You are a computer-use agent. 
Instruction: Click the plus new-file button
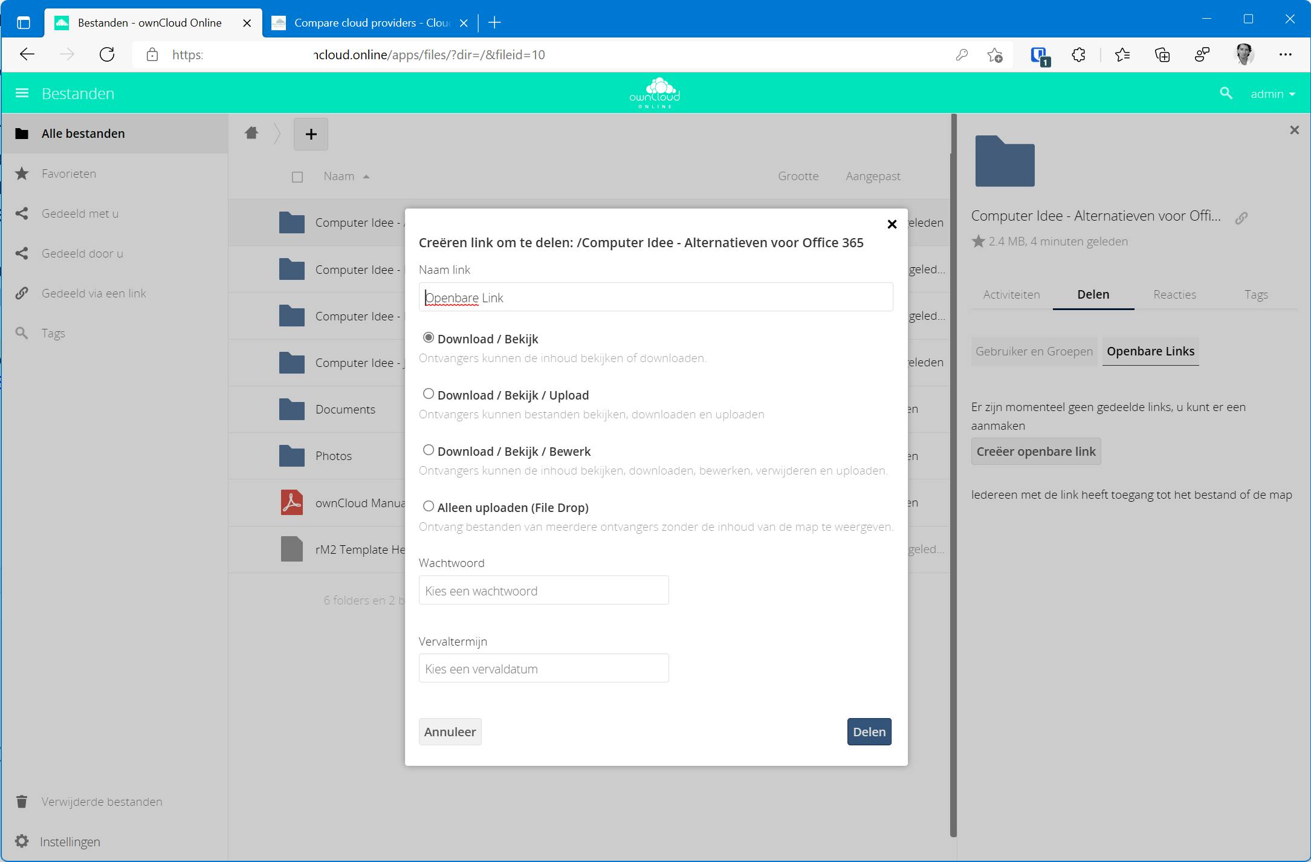[x=311, y=134]
